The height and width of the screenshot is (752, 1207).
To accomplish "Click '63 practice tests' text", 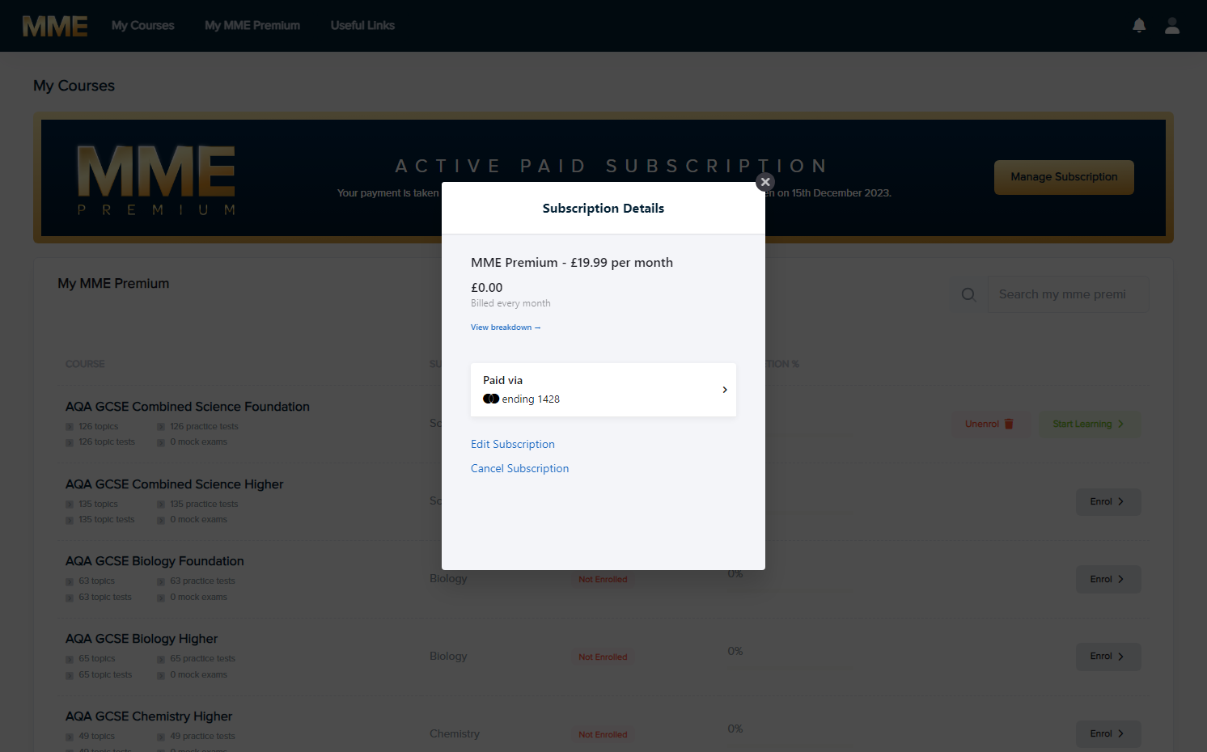I will click(202, 581).
